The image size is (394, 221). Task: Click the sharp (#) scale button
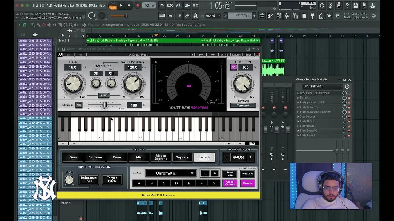[x=215, y=173]
